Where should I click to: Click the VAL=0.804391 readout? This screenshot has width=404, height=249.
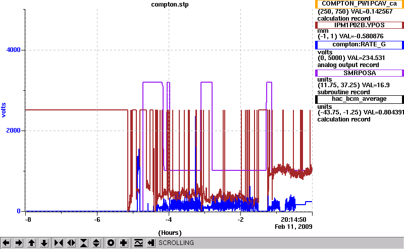(384, 112)
